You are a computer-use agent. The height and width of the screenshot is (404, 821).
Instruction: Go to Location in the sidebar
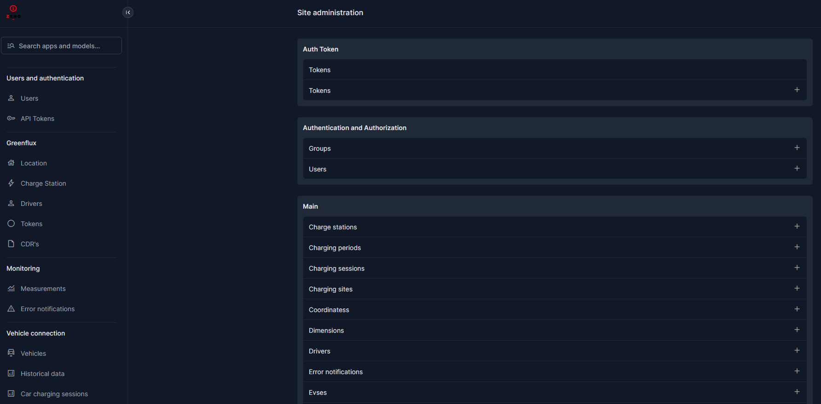[34, 163]
